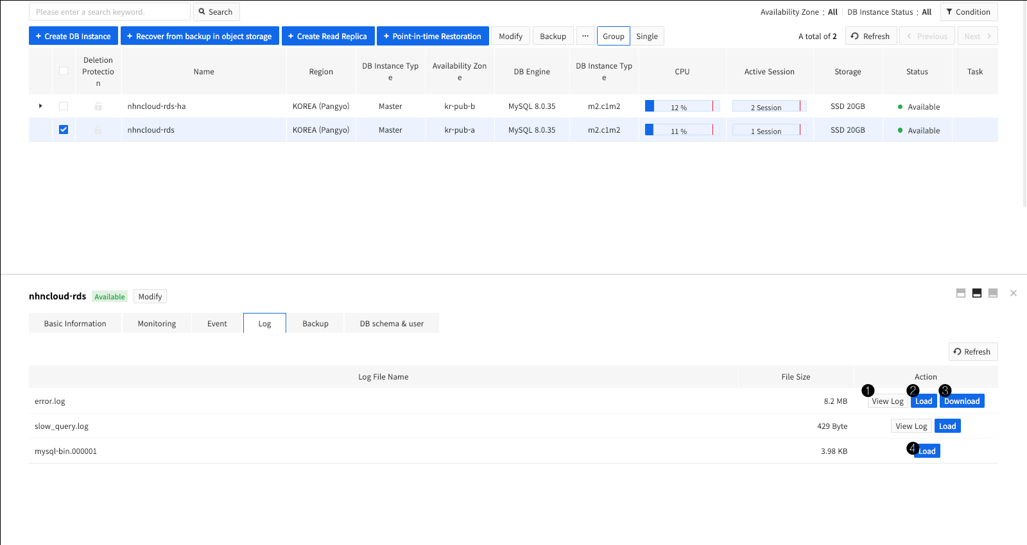Click Modify next to nhncloud-rds title
This screenshot has height=545, width=1027.
click(150, 296)
